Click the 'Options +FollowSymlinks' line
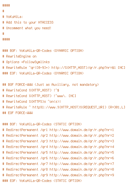The height and width of the screenshot is (186, 128). coord(26,62)
